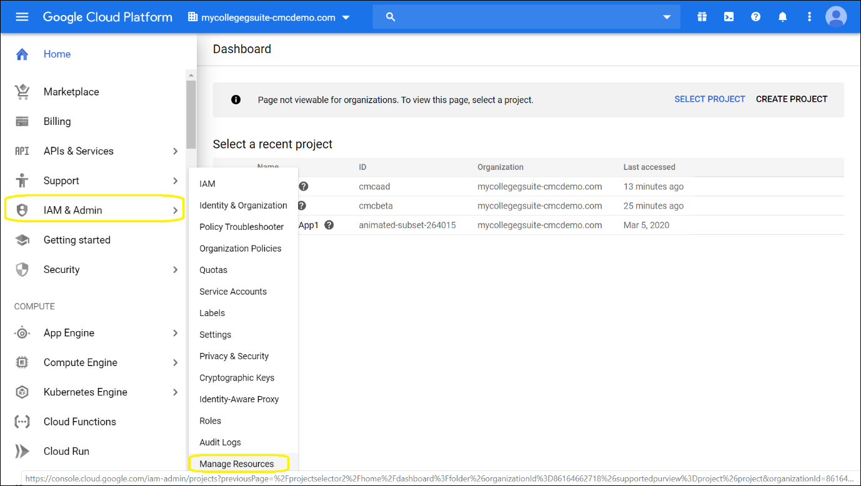Click the user account avatar
Screen dimensions: 861x486
(x=835, y=17)
